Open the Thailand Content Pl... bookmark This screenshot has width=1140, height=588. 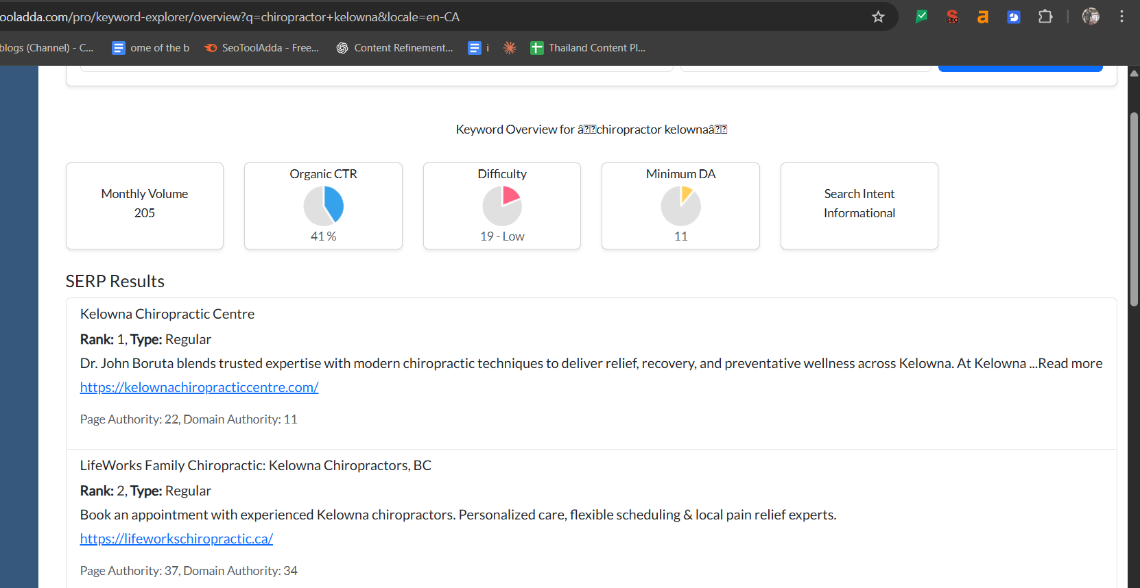[588, 48]
